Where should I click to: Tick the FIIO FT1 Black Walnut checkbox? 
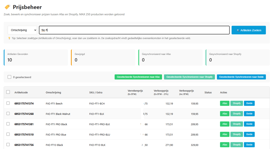tap(8, 114)
